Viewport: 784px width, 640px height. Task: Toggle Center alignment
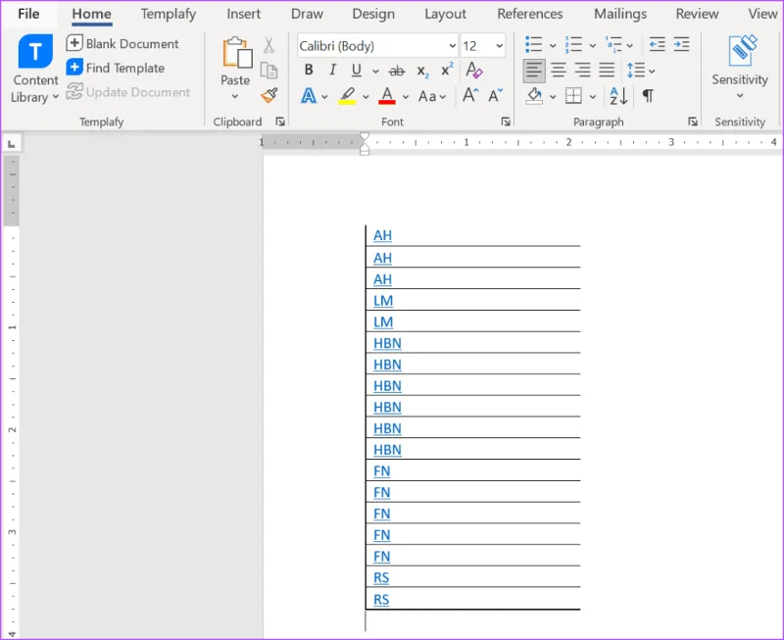pos(558,70)
